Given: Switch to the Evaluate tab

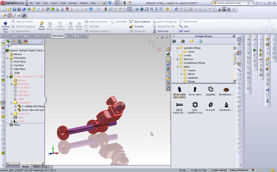Looking at the screenshot, I should coord(44,36).
